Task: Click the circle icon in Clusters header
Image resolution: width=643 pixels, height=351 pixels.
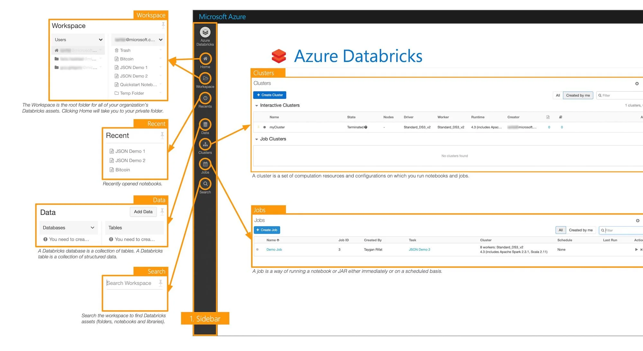Action: pyautogui.click(x=637, y=83)
